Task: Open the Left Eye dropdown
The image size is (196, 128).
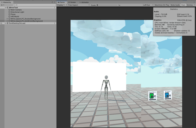Action: point(148,5)
